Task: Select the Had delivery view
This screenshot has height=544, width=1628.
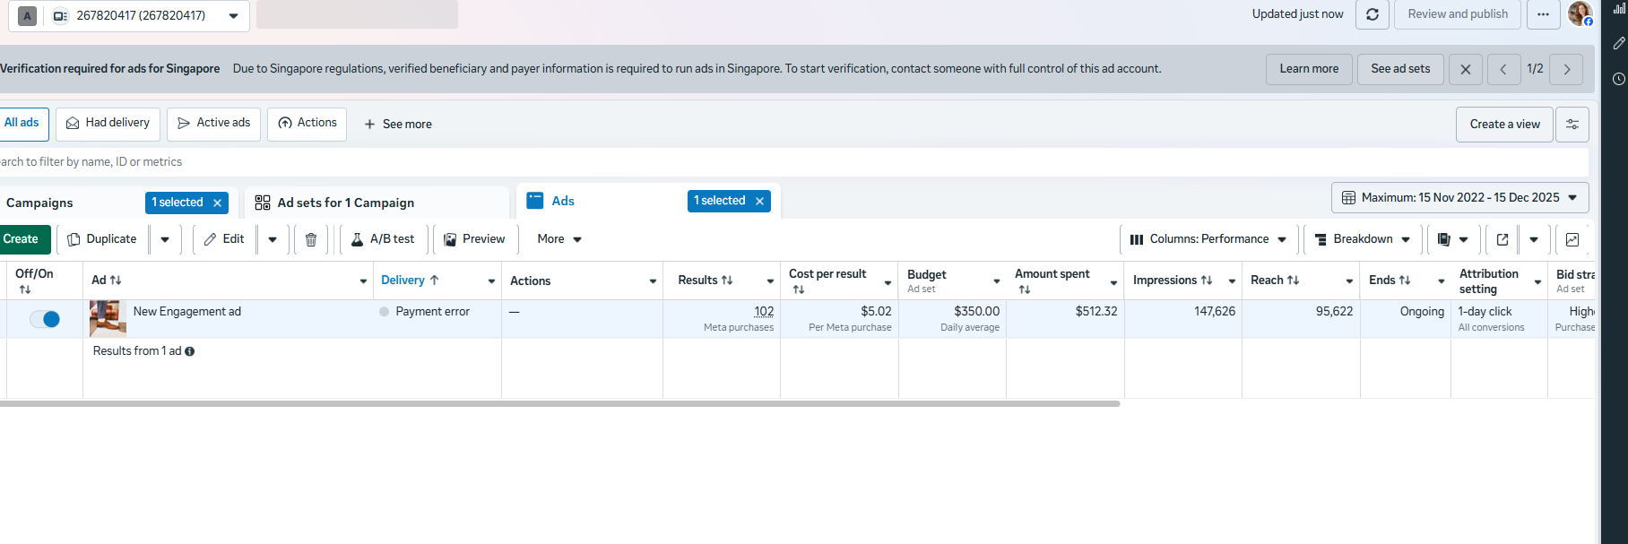Action: (108, 124)
